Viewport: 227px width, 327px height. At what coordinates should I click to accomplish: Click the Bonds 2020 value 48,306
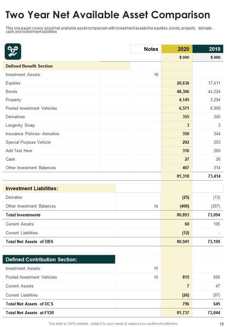coord(183,92)
